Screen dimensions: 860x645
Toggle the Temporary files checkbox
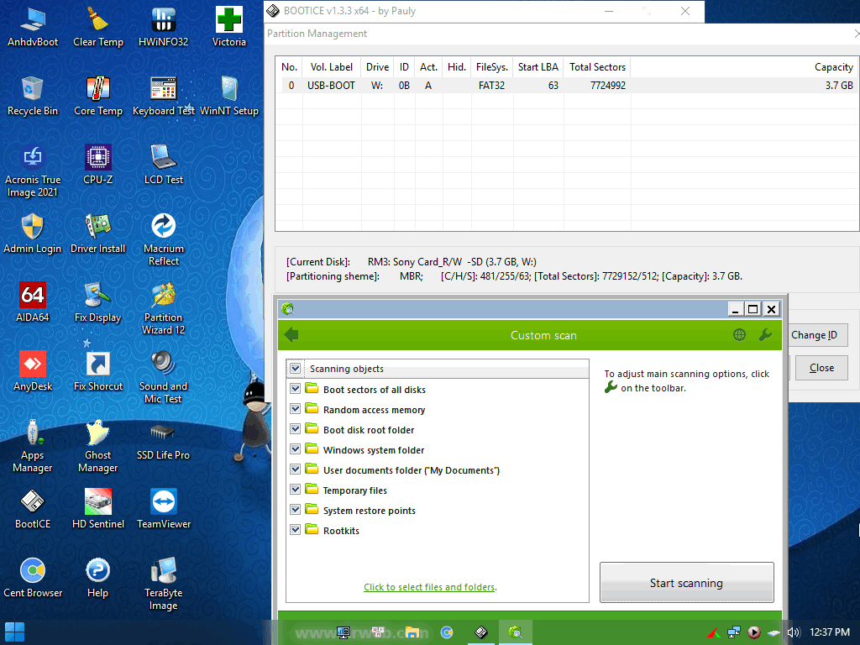point(296,490)
